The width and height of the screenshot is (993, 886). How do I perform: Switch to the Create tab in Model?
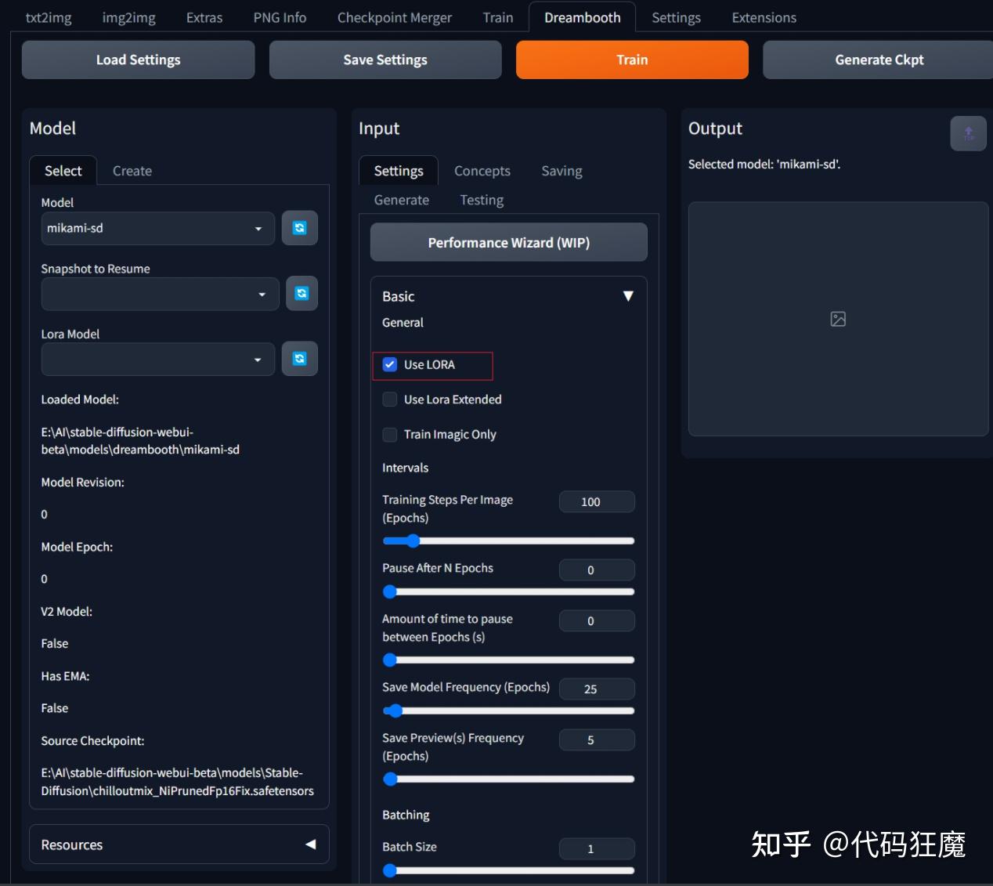132,171
